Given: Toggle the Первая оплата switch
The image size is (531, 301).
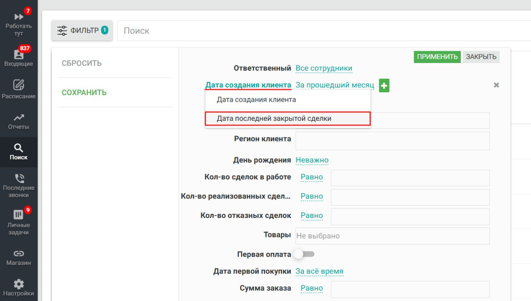Looking at the screenshot, I should (x=304, y=254).
